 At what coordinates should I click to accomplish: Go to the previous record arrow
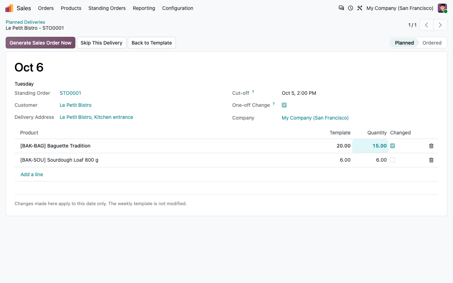426,25
